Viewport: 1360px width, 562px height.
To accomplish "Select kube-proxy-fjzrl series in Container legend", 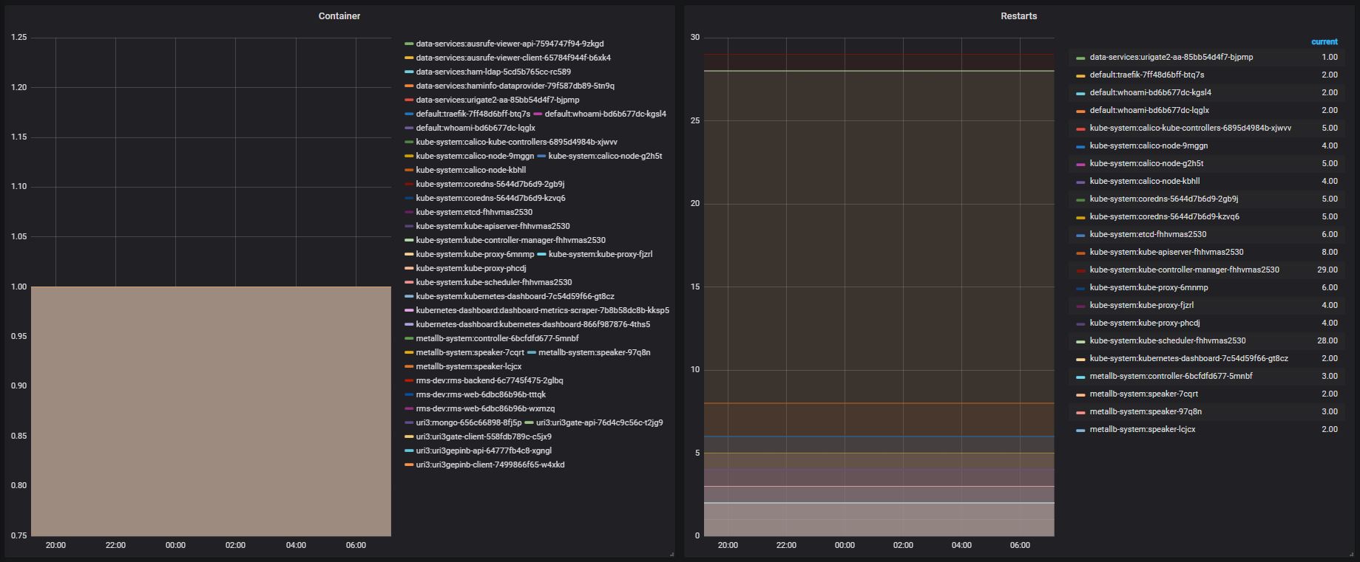I will click(601, 254).
